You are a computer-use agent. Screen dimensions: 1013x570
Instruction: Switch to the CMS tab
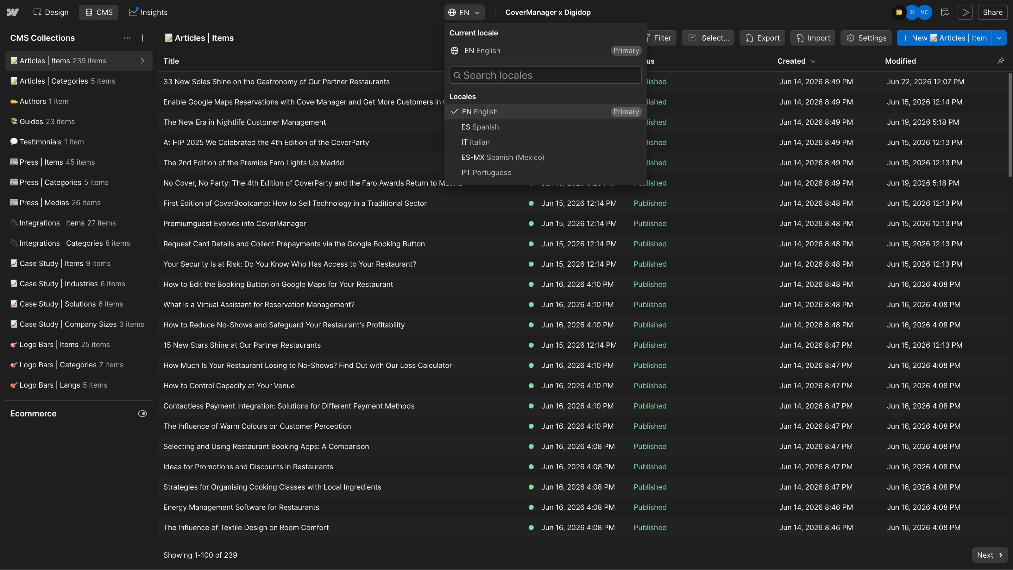[x=99, y=12]
